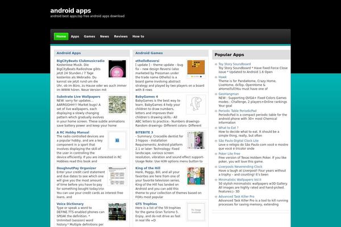
Task: Open the DoughnutPay Organizer screenshot thumbnail
Action: pos(117,176)
